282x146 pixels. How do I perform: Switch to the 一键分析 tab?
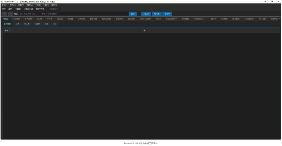212,19
